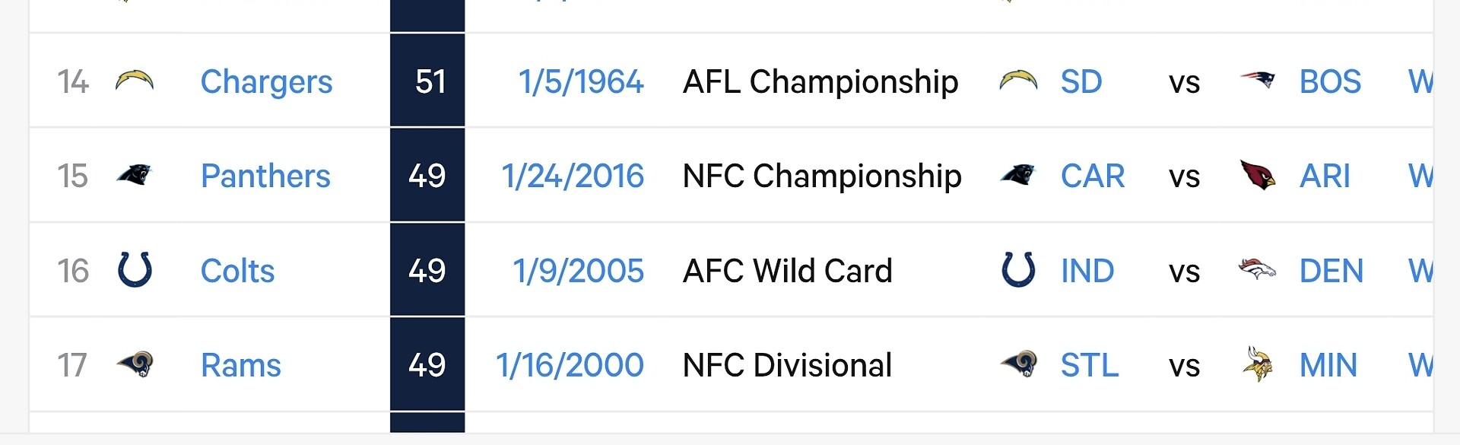Click the Rams logo in row 17
The image size is (1460, 445).
(136, 364)
